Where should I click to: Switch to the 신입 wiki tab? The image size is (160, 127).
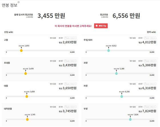9,32
